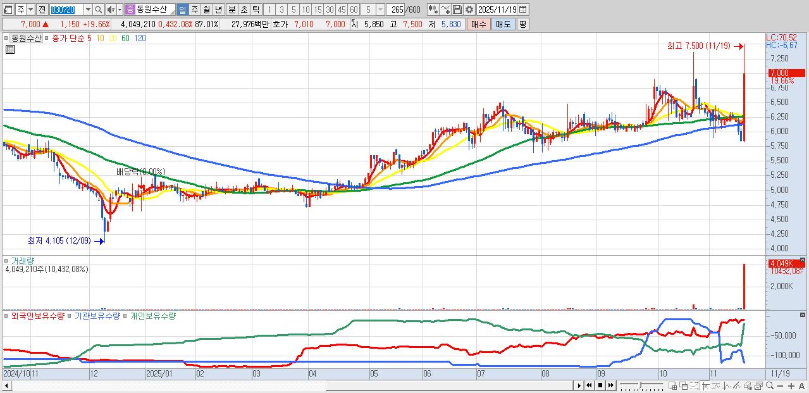Click the 증 market badge before 동원수산

point(130,9)
